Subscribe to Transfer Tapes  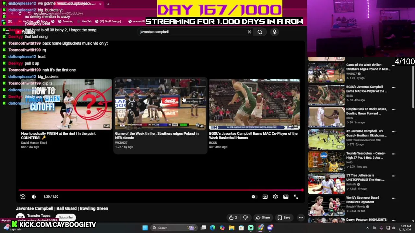tap(65, 217)
